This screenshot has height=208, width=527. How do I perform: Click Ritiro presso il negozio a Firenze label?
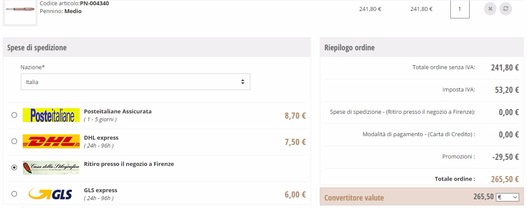(x=129, y=164)
